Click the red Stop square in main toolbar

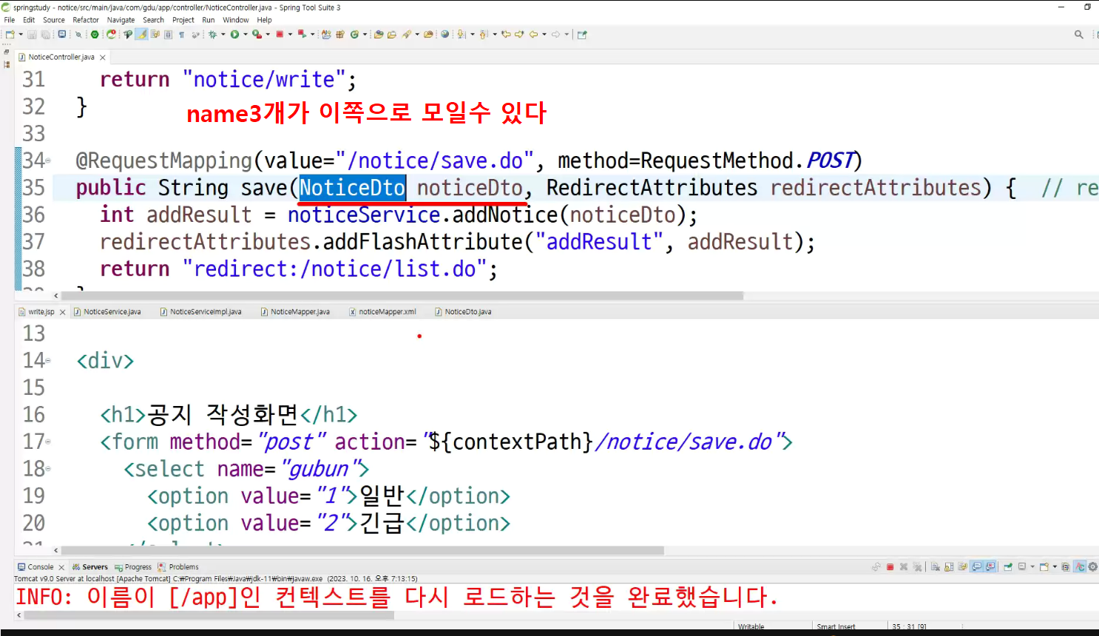(x=280, y=34)
